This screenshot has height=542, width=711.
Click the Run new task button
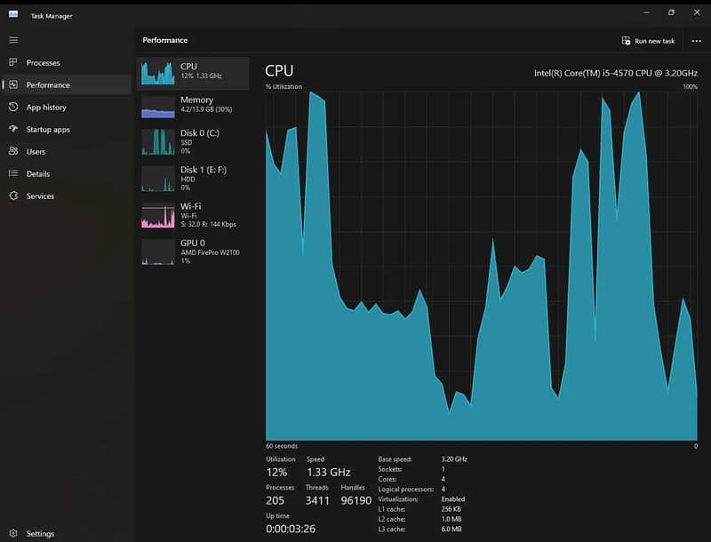click(649, 41)
